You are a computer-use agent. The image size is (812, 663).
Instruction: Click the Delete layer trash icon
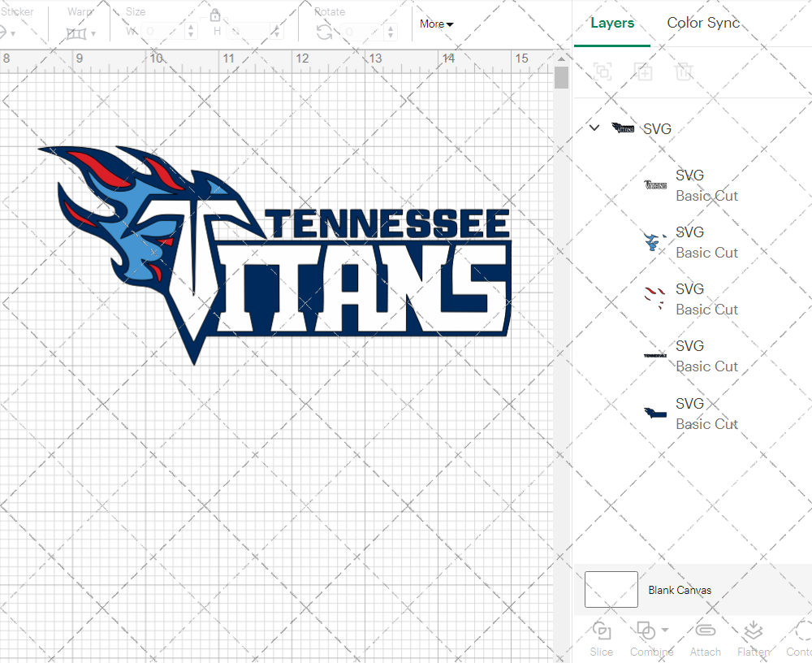pos(684,71)
